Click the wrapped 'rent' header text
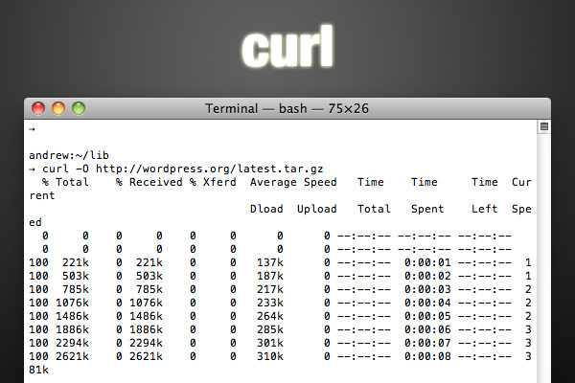The width and height of the screenshot is (575, 383). coord(42,195)
